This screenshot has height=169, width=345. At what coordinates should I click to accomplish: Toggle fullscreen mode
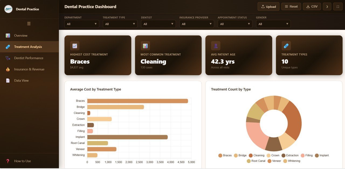(x=338, y=6)
